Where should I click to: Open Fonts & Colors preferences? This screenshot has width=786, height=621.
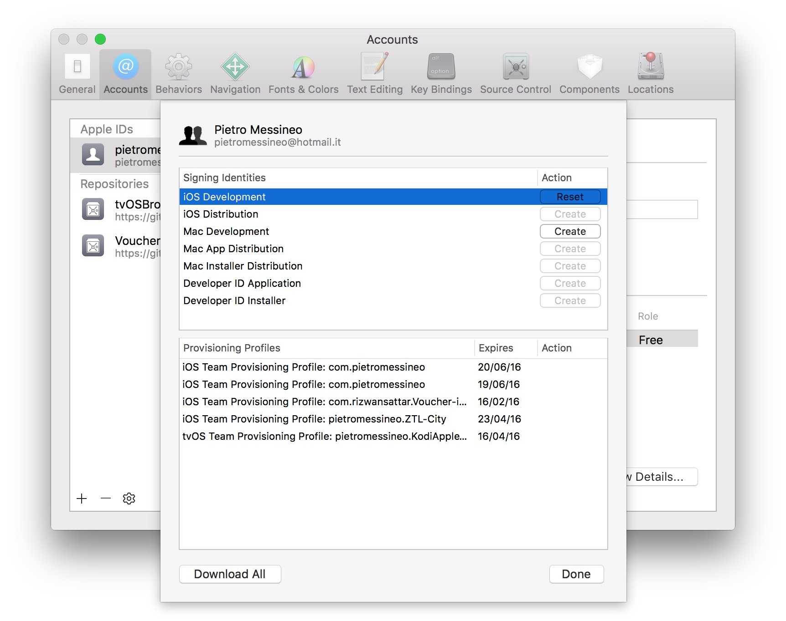pos(303,67)
